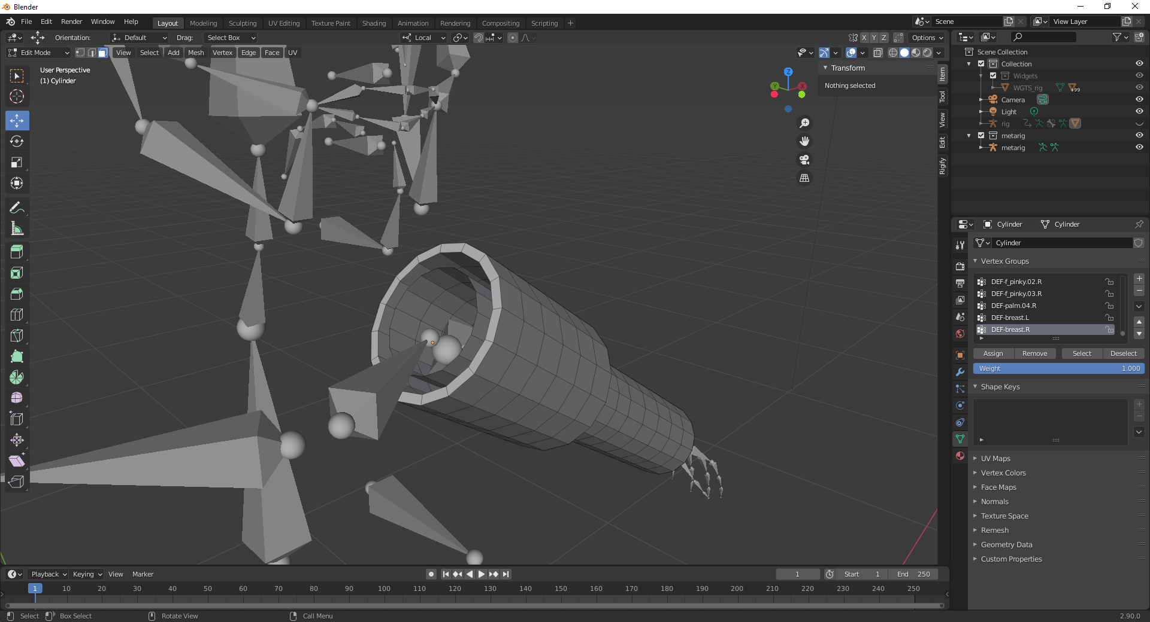Enable vertex select mode
This screenshot has height=622, width=1150.
[80, 53]
